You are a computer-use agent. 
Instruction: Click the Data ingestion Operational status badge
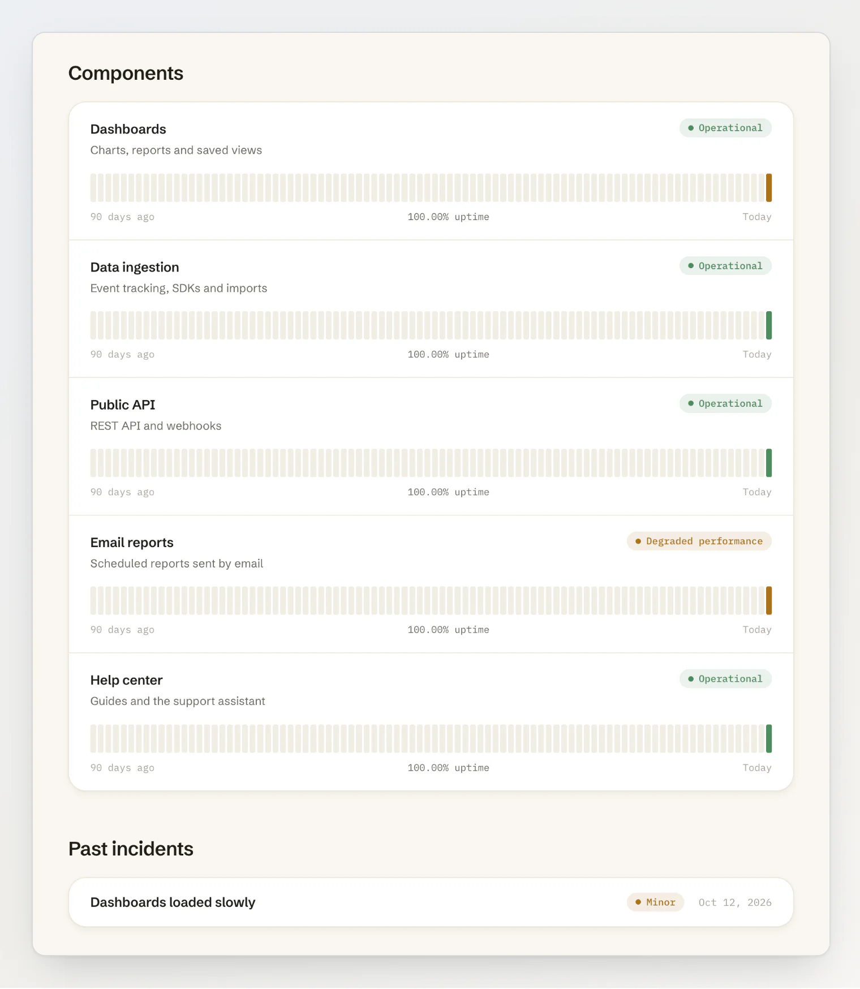[x=725, y=266]
